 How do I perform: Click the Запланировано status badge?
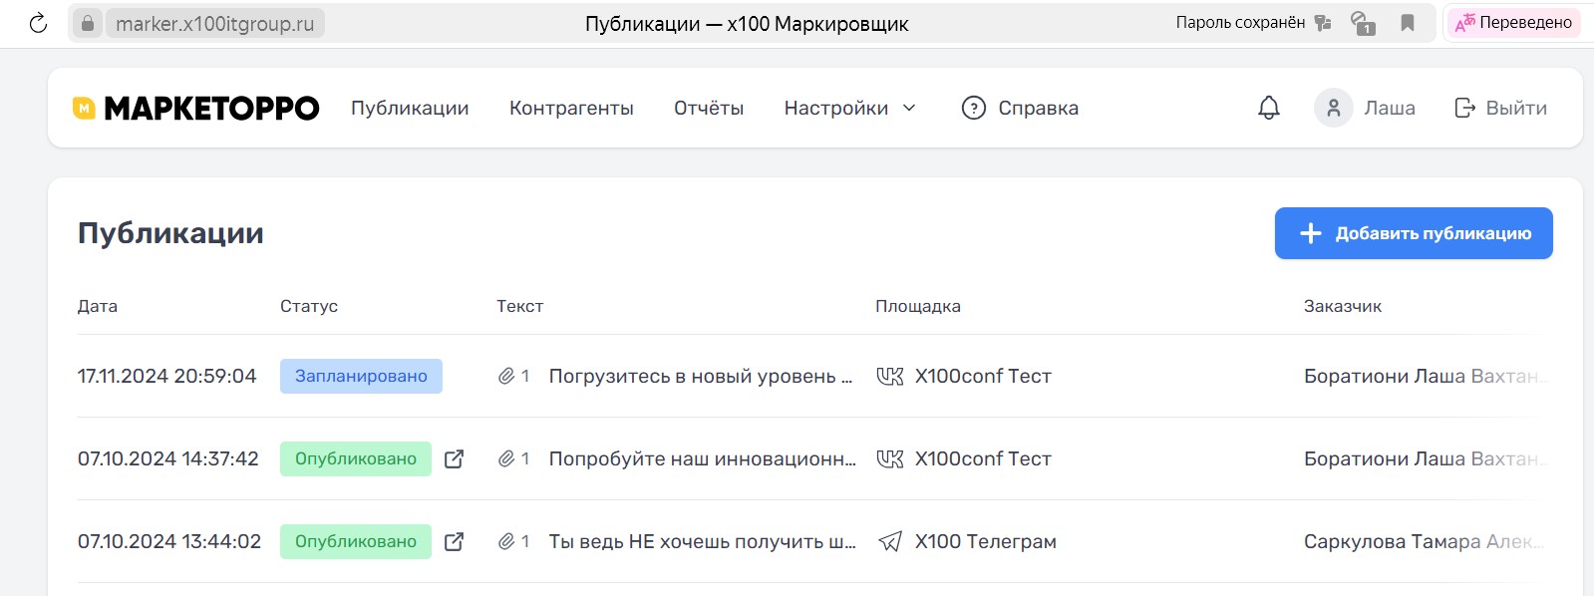pyautogui.click(x=361, y=376)
